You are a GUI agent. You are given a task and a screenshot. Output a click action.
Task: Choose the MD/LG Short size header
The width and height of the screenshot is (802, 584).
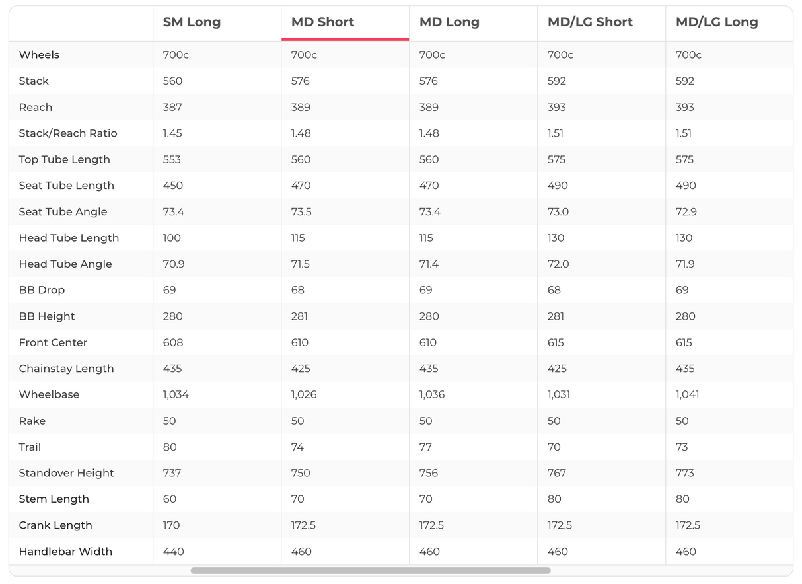[590, 22]
